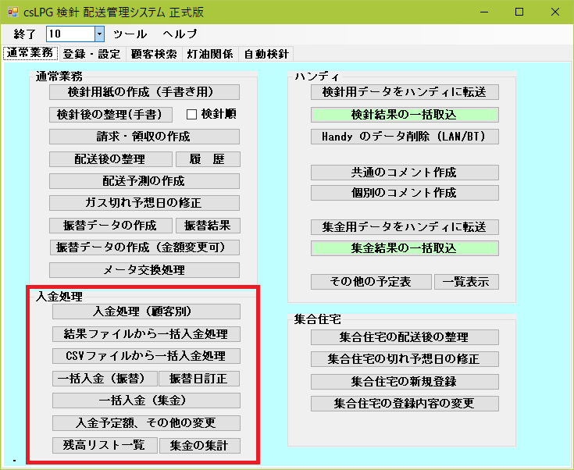Click 検針用紙の作成（手書き用） button
The width and height of the screenshot is (574, 470).
point(144,92)
